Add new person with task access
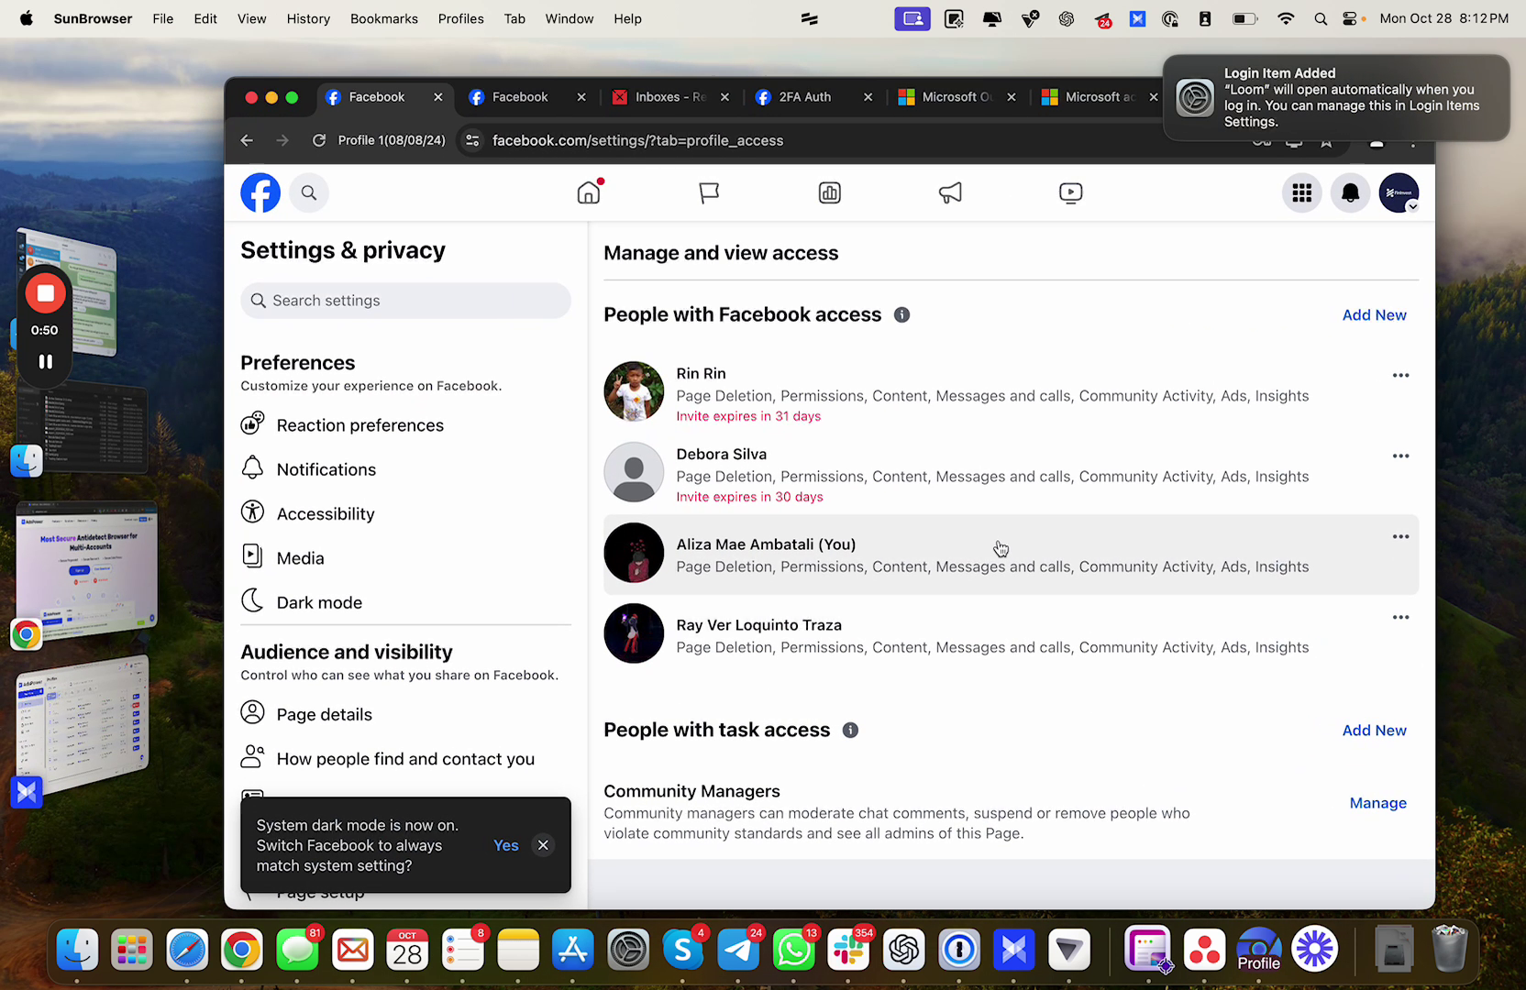Image resolution: width=1526 pixels, height=990 pixels. (1374, 731)
